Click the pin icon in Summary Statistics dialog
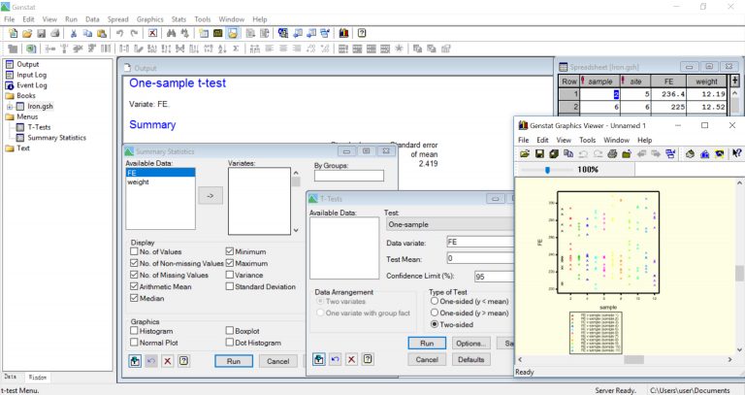This screenshot has width=745, height=395. pyautogui.click(x=135, y=361)
